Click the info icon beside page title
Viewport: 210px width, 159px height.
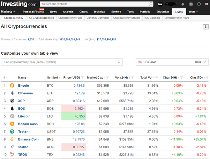[x=205, y=27]
